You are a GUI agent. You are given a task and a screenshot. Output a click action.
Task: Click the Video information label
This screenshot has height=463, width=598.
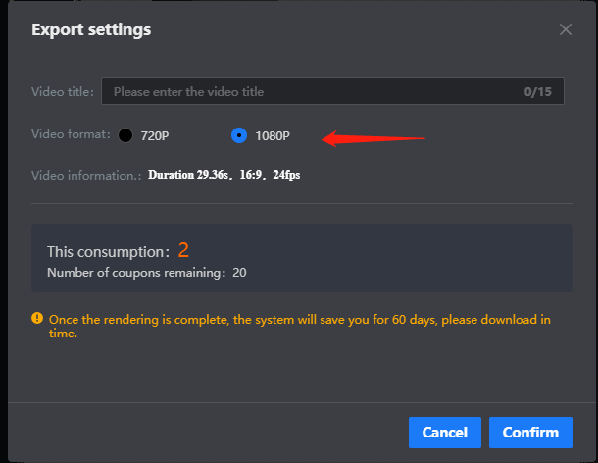coord(86,176)
